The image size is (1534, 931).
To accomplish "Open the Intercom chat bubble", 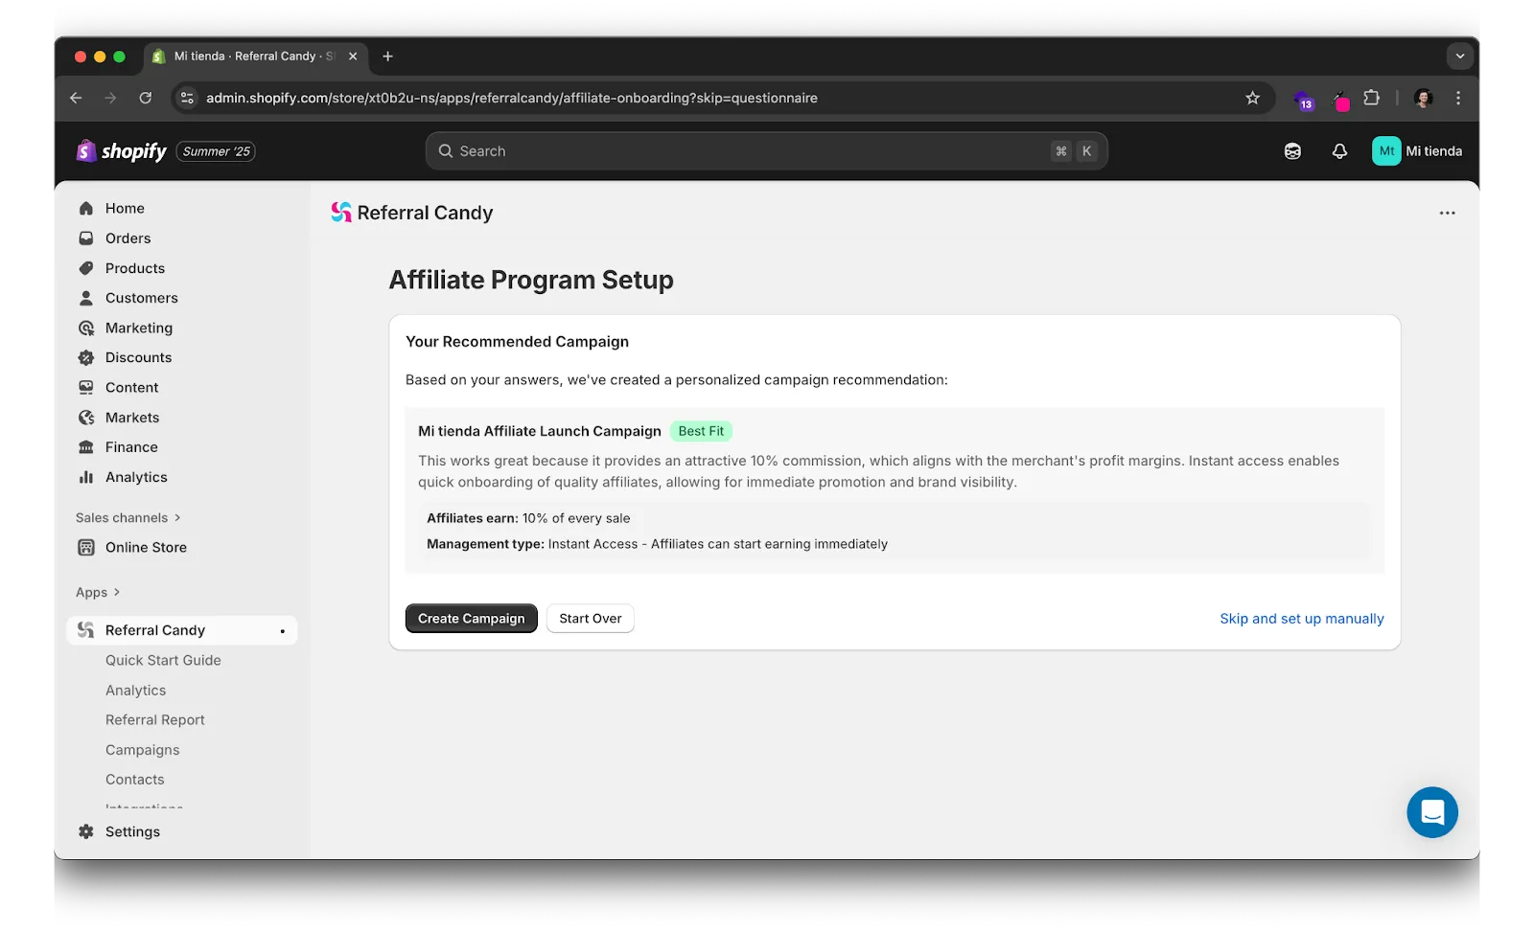I will click(x=1432, y=812).
